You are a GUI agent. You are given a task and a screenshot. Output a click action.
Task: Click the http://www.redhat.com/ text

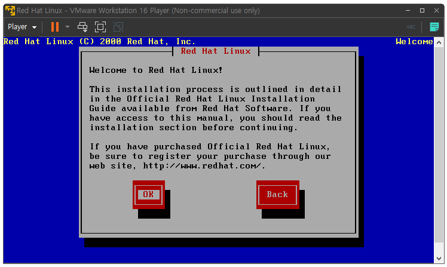202,166
